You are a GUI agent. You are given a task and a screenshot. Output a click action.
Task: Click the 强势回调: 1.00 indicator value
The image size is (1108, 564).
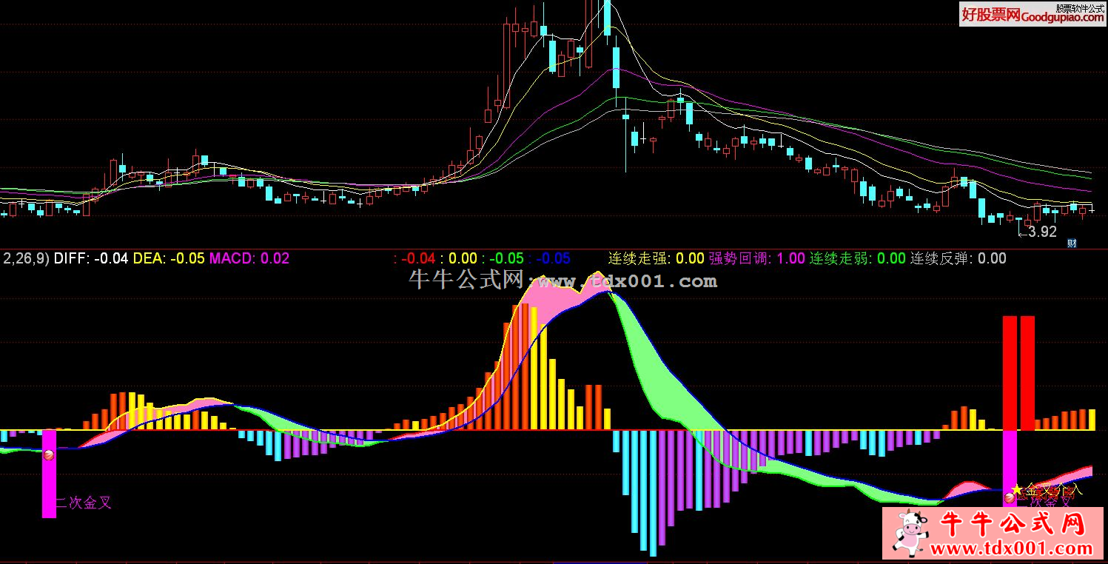756,258
